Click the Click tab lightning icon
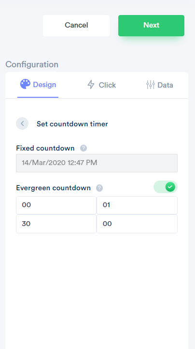 tap(91, 85)
